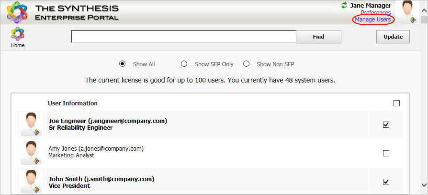The image size is (428, 195).
Task: Choose the Show Non SEP filter
Action: (246, 64)
